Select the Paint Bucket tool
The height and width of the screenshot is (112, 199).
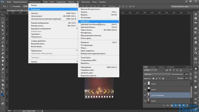[3, 57]
